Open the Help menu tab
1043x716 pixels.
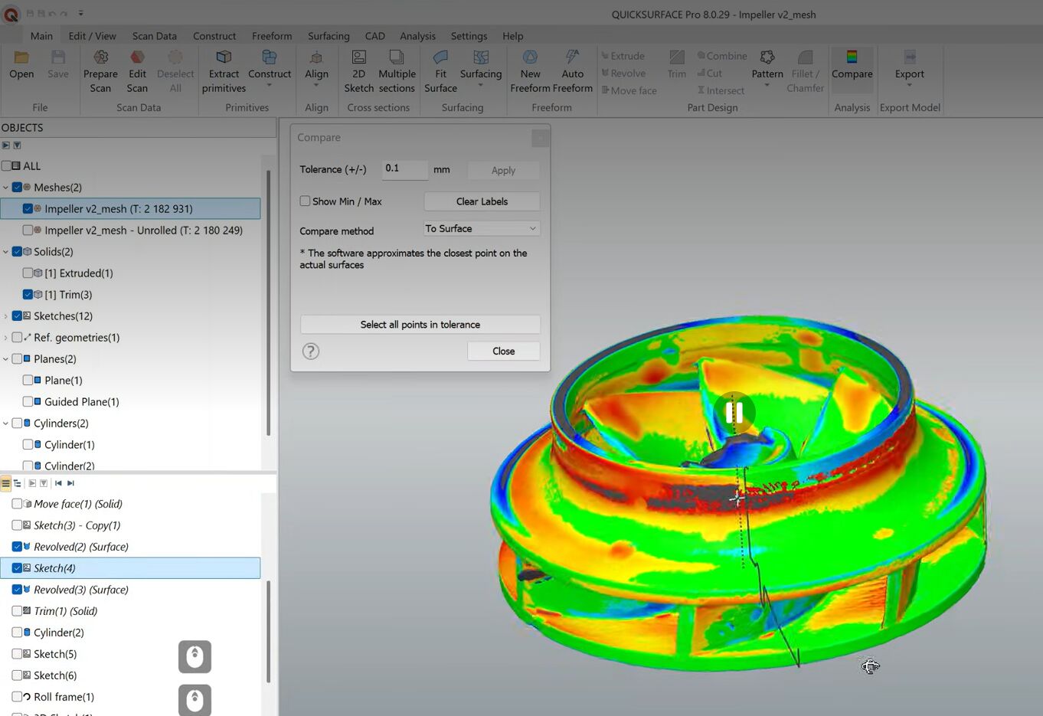pos(513,36)
